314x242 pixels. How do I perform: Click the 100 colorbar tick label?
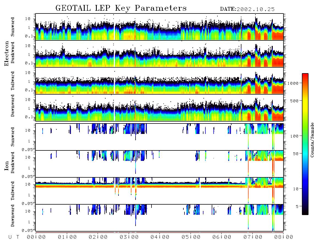294,136
